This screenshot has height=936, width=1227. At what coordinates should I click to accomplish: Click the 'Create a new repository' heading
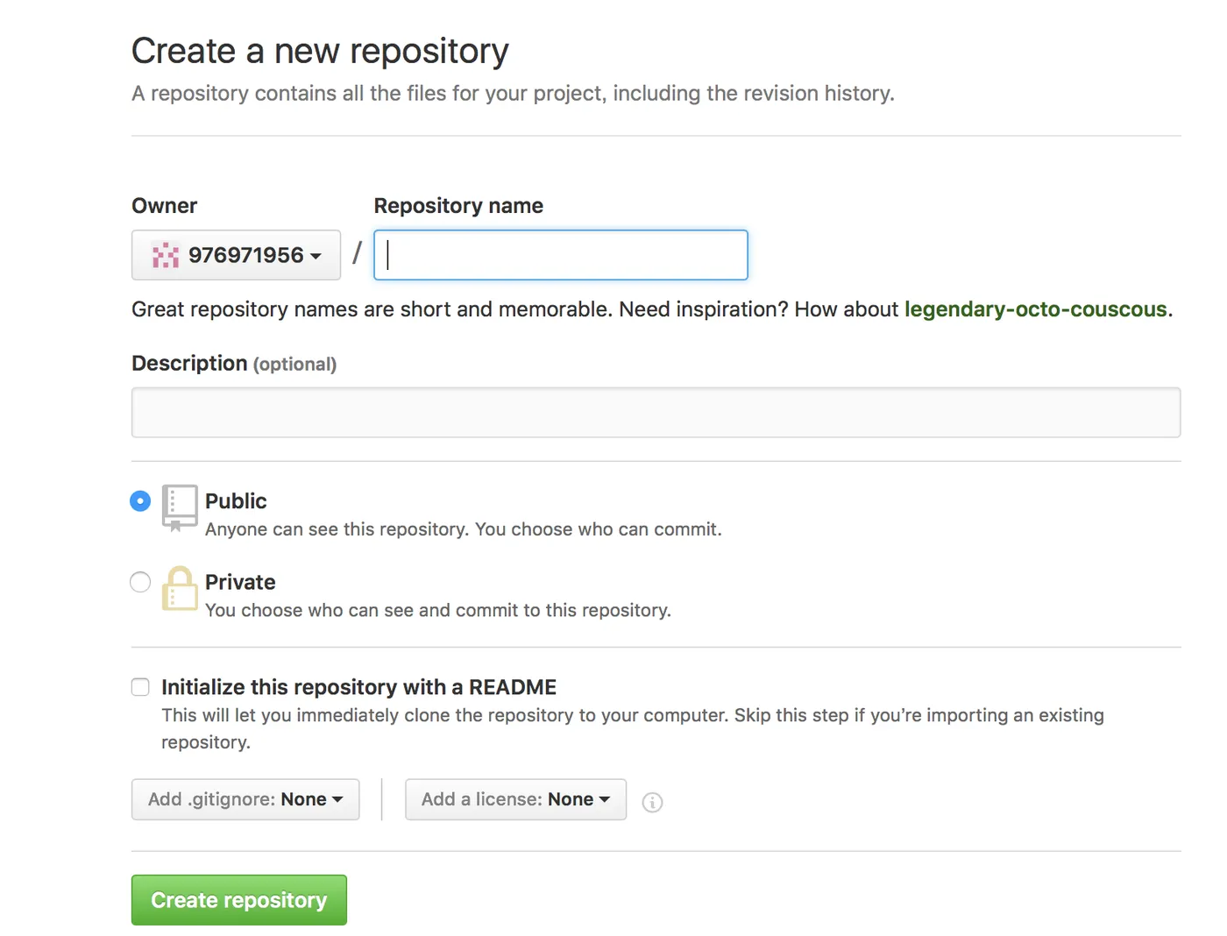(320, 51)
